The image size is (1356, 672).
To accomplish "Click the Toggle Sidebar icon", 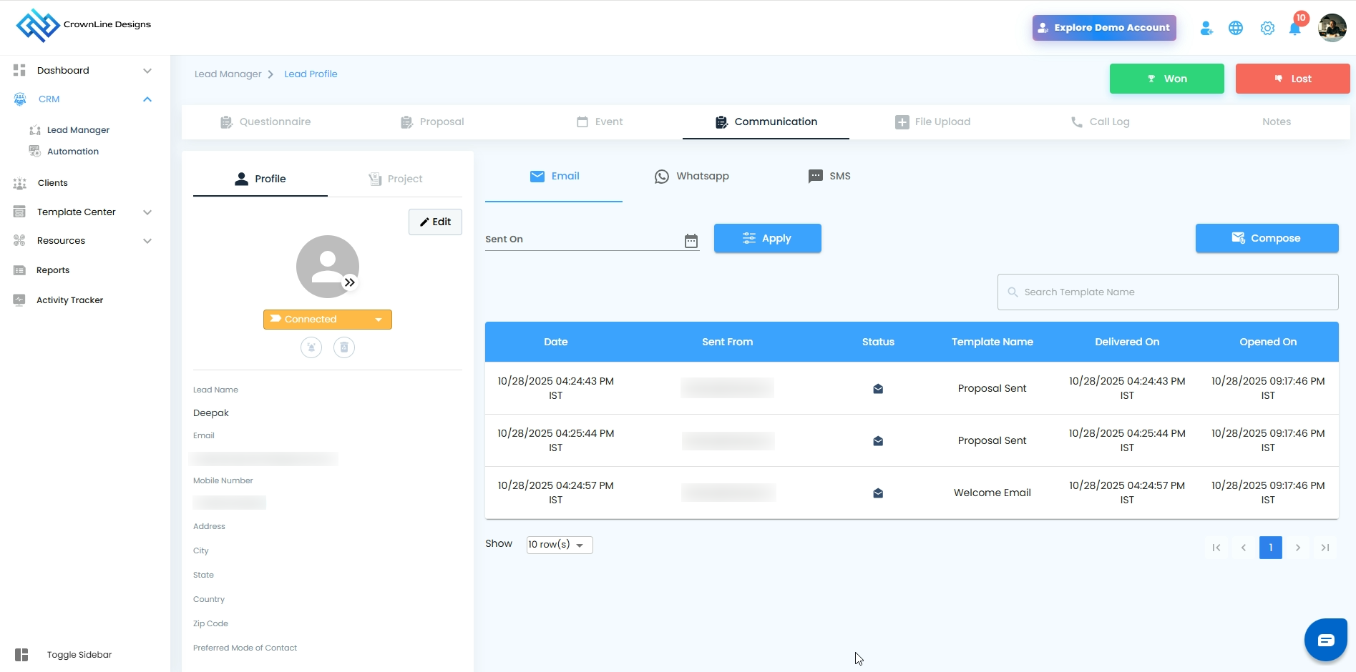I will (x=21, y=655).
